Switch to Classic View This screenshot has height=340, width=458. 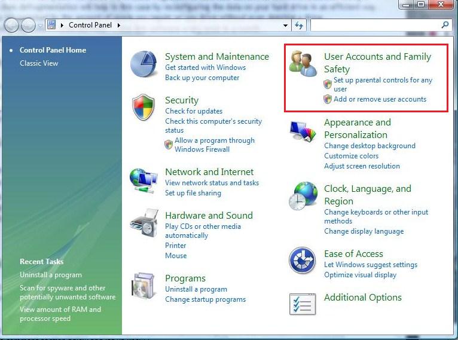point(39,63)
